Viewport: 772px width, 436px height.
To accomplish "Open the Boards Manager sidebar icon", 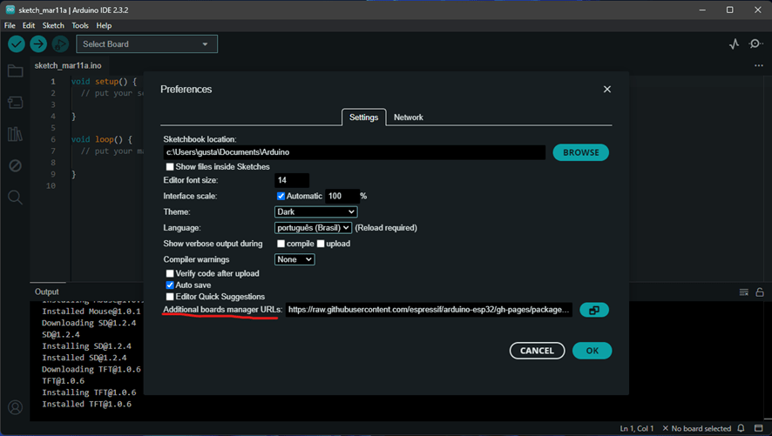I will (15, 103).
